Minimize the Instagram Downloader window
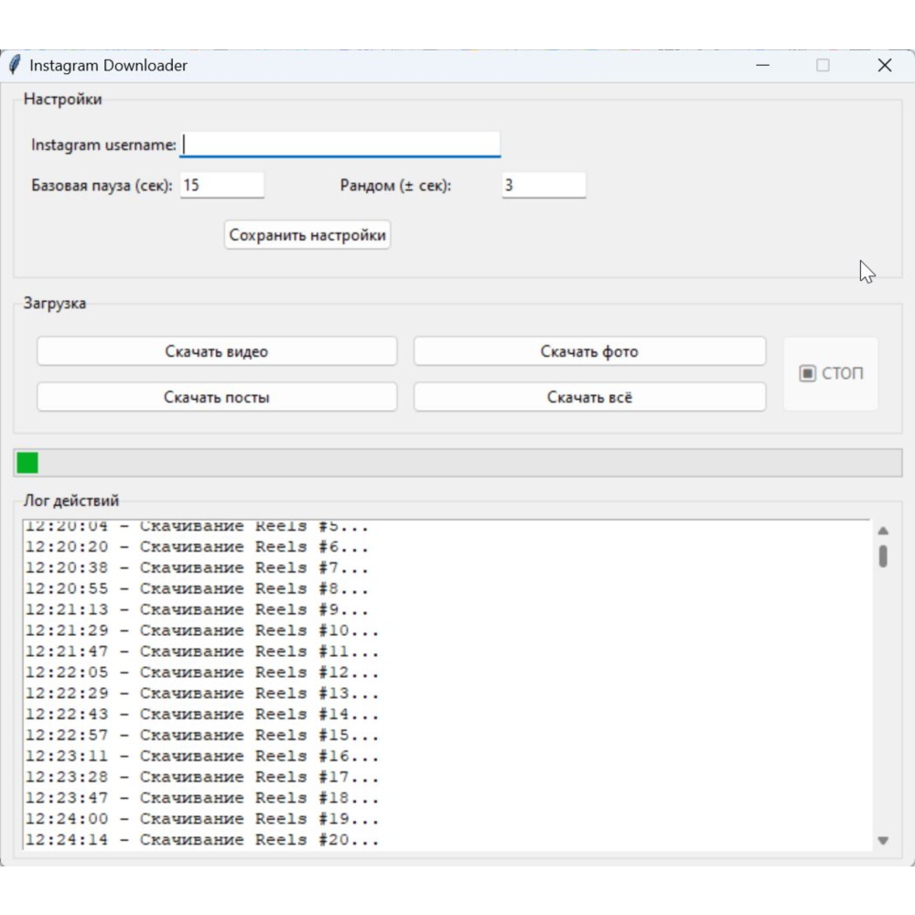 762,65
